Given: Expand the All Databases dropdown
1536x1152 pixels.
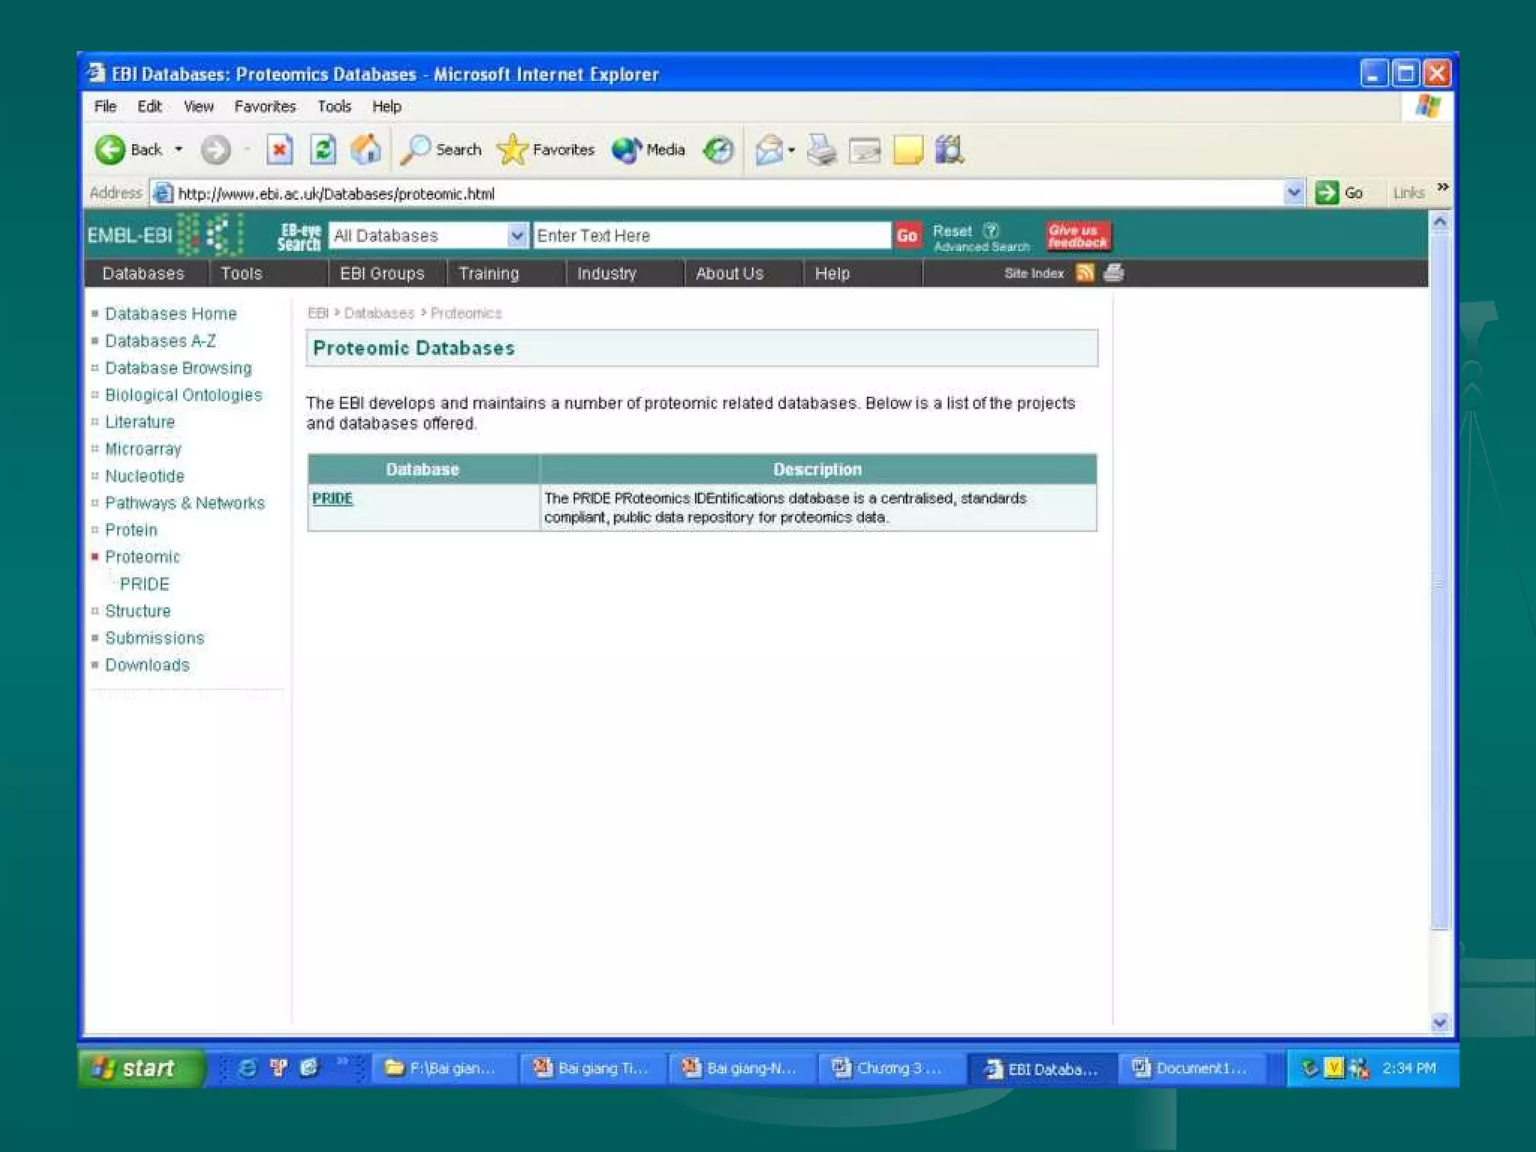Looking at the screenshot, I should pyautogui.click(x=517, y=235).
